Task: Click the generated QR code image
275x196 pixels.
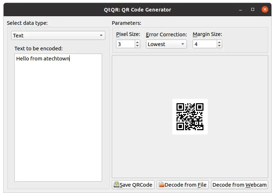Action: pyautogui.click(x=190, y=117)
